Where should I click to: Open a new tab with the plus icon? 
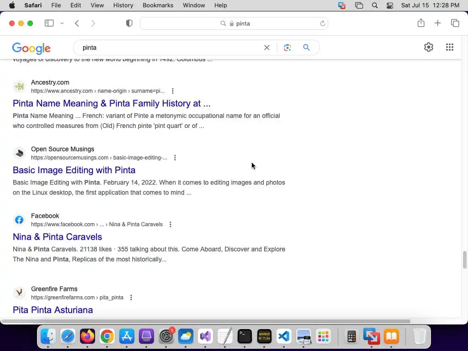(437, 23)
